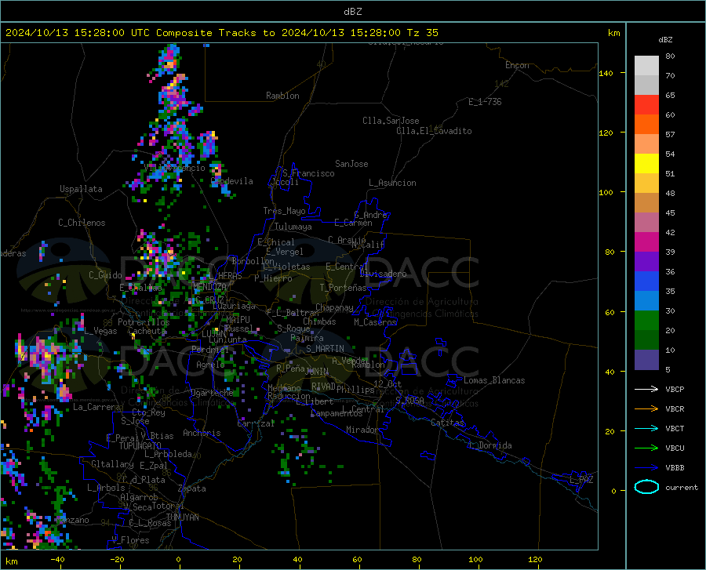Viewport: 706px width, 570px height.
Task: Select the bright green 20 dBZ swatch
Action: [x=646, y=321]
